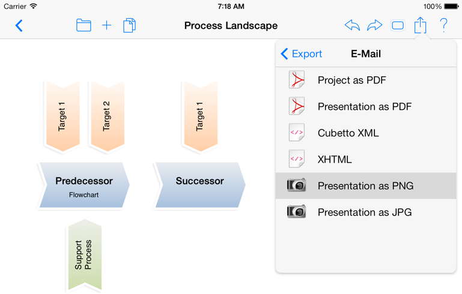
Task: Tap the battery indicator
Action: coord(451,6)
